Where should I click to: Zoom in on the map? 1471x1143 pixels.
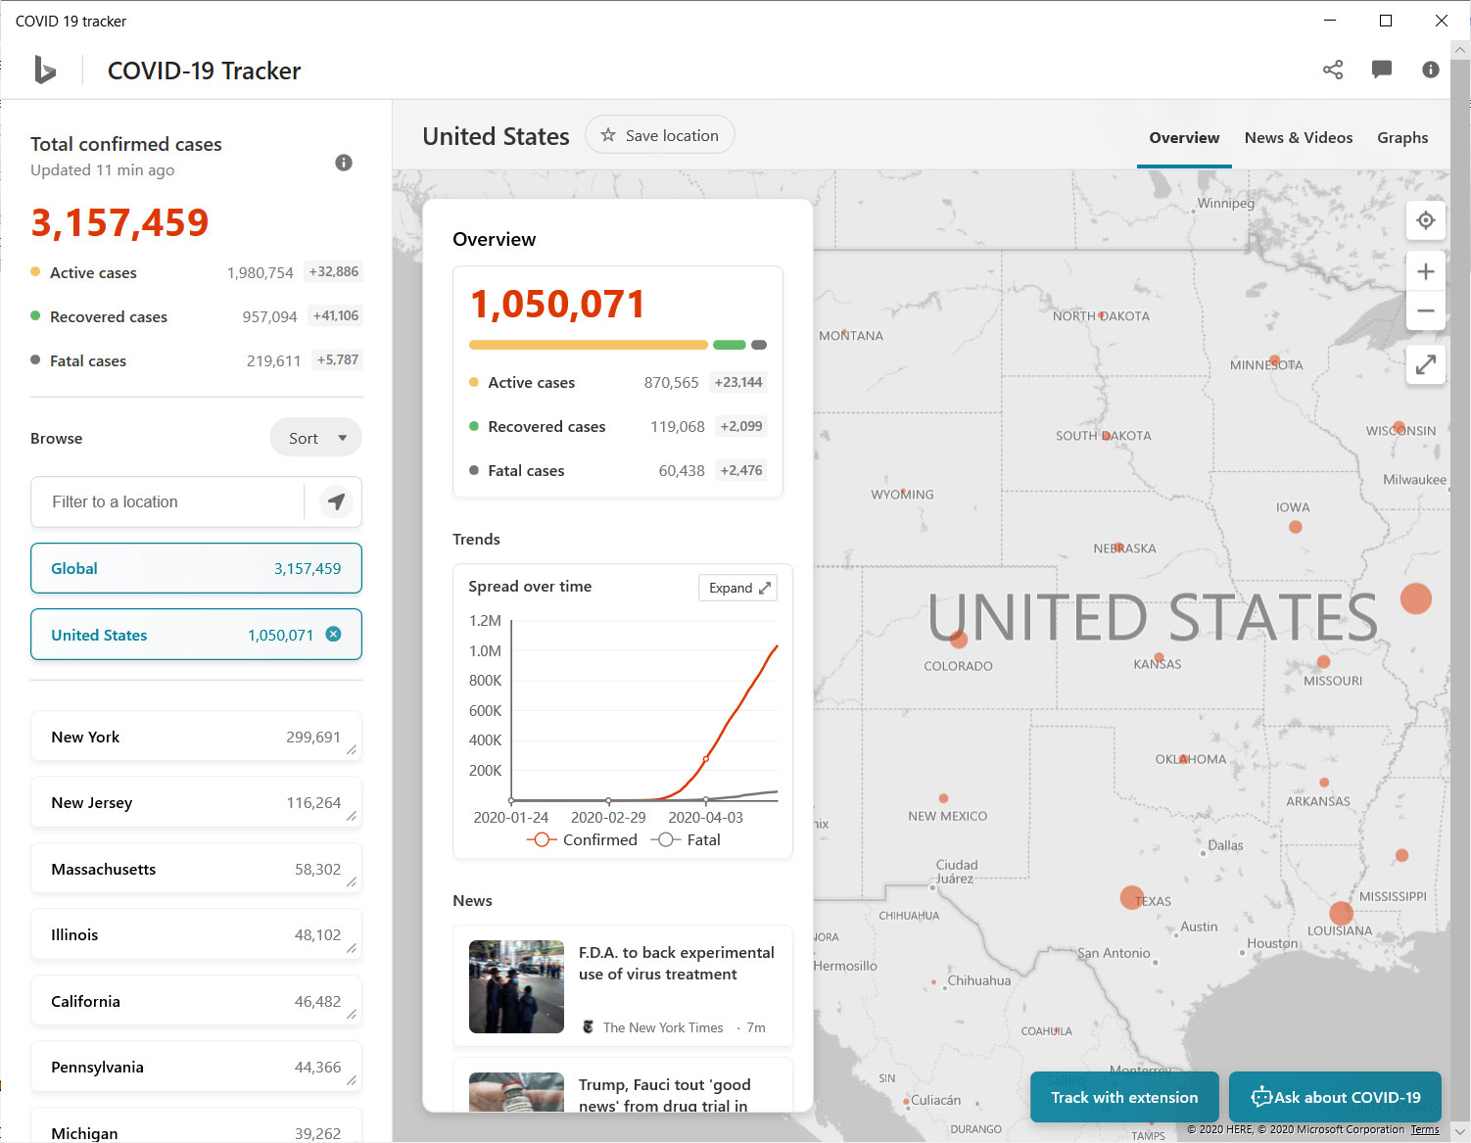(1426, 271)
